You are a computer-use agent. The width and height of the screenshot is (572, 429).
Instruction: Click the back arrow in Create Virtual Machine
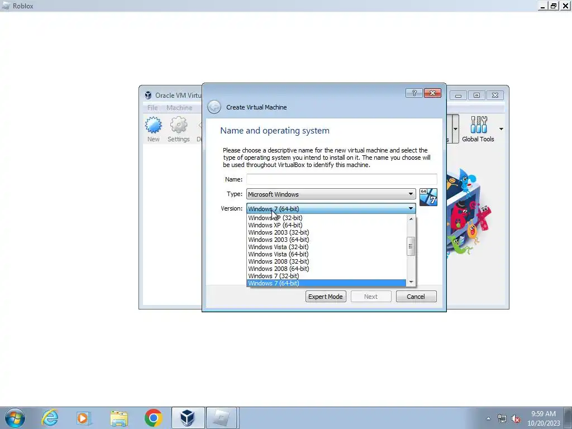click(x=214, y=107)
